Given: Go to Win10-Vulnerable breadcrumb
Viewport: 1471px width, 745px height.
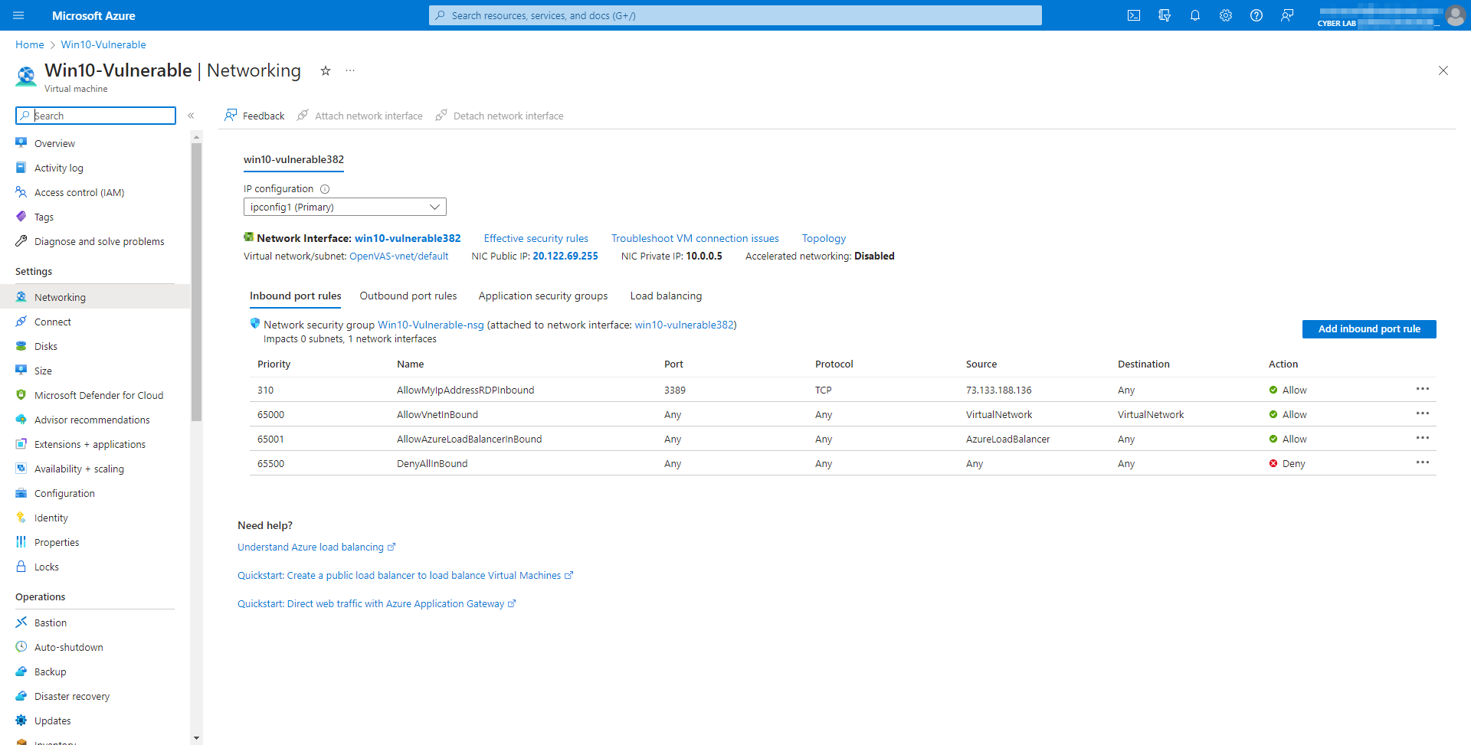Looking at the screenshot, I should click(103, 44).
